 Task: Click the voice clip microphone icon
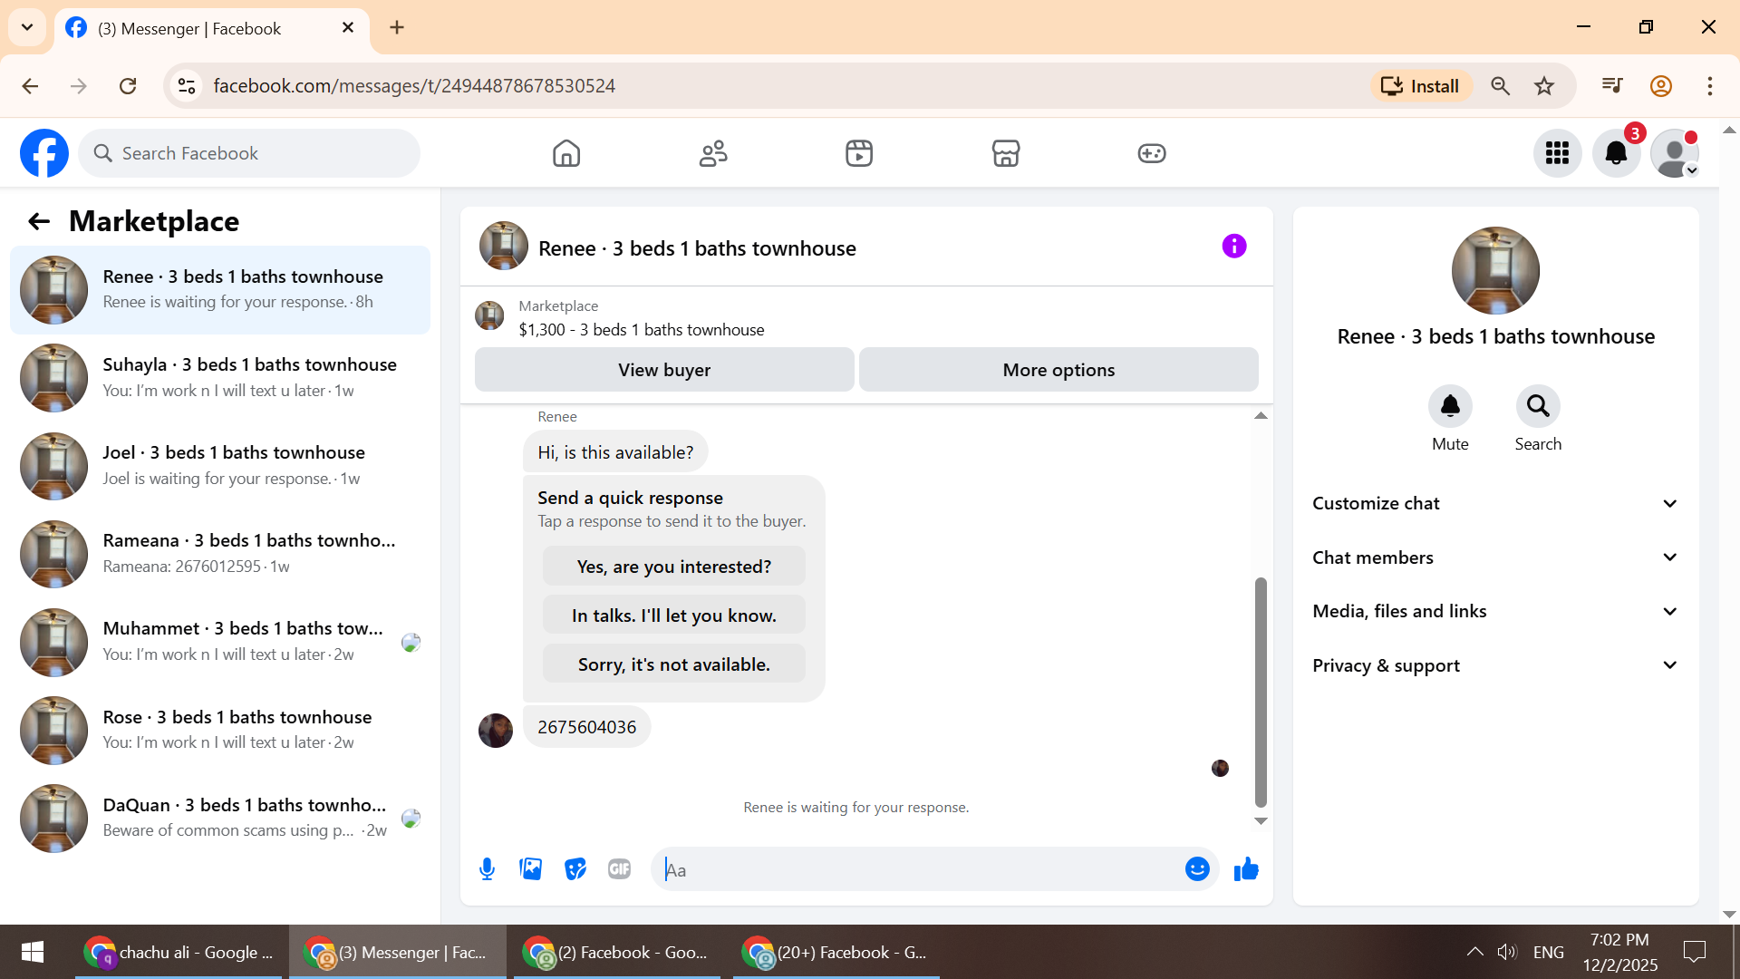(487, 869)
